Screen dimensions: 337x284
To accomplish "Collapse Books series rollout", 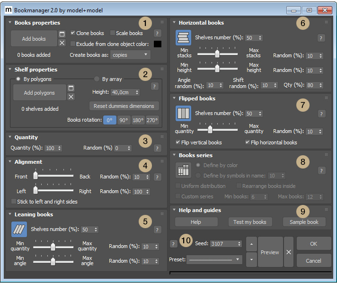I will 174,155.
